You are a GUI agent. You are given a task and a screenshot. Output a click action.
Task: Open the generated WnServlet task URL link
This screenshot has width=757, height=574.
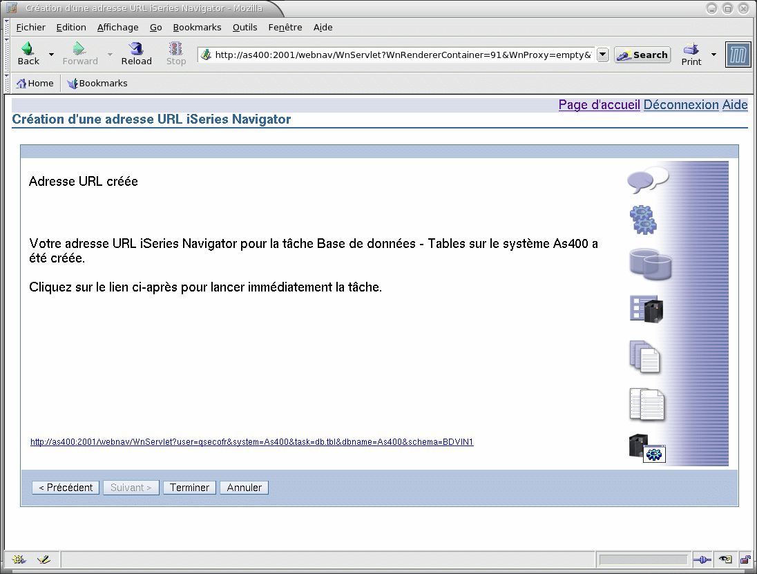[x=251, y=441]
